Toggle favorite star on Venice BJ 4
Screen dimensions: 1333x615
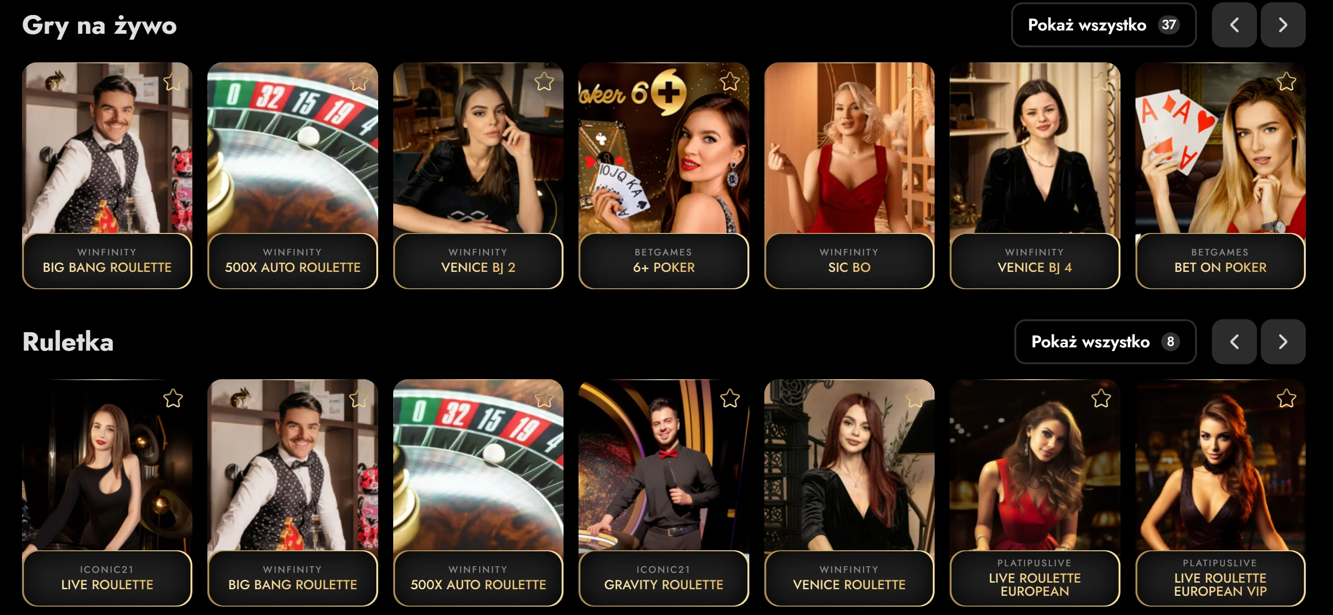point(1101,82)
